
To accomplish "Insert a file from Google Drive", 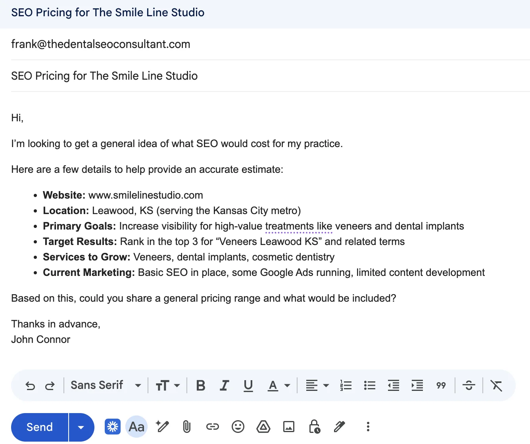I will pyautogui.click(x=263, y=427).
